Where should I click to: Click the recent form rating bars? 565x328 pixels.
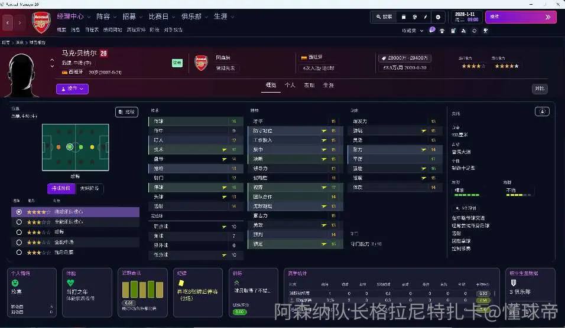click(x=142, y=290)
